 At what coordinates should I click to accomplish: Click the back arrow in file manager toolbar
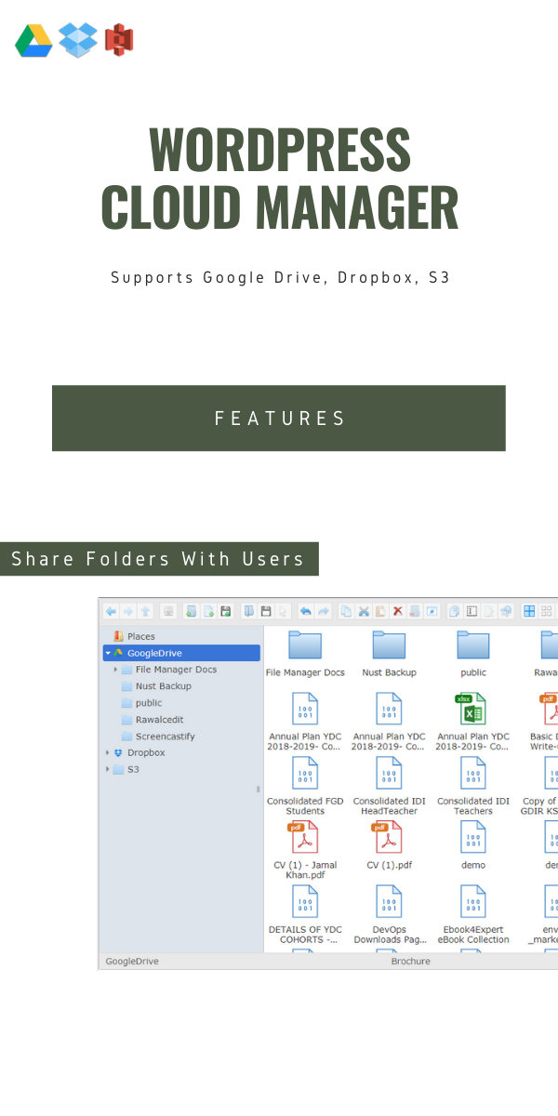pos(112,611)
